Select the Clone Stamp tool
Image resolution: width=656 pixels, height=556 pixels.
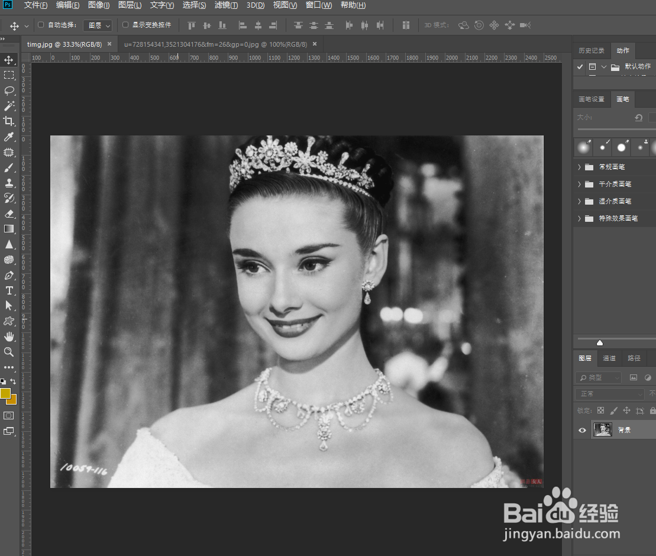9,183
